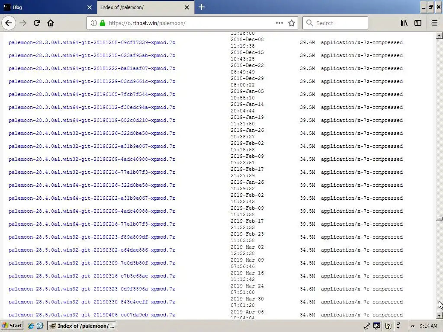443x332 pixels.
Task: Click into the Search box
Action: coord(335,23)
